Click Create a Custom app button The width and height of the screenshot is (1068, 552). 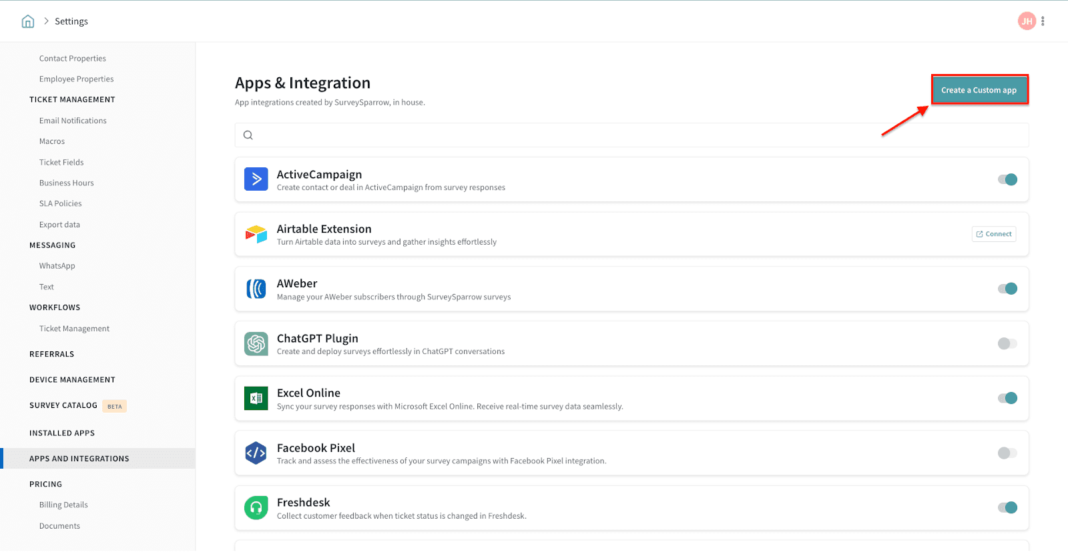tap(979, 90)
